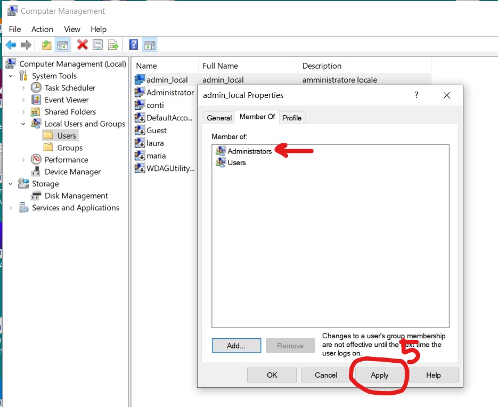Switch to the Profile tab
The image size is (498, 407).
pos(292,118)
